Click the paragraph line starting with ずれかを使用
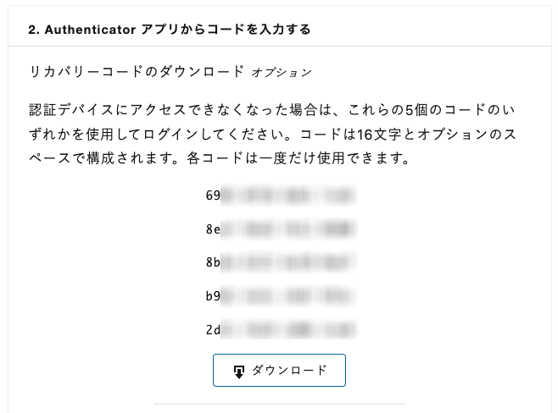Image resolution: width=558 pixels, height=413 pixels. pyautogui.click(x=272, y=135)
